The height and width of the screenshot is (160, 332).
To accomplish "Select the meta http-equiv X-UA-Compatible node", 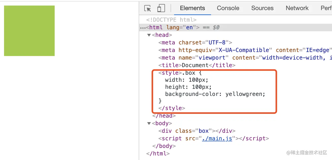I will click(245, 50).
